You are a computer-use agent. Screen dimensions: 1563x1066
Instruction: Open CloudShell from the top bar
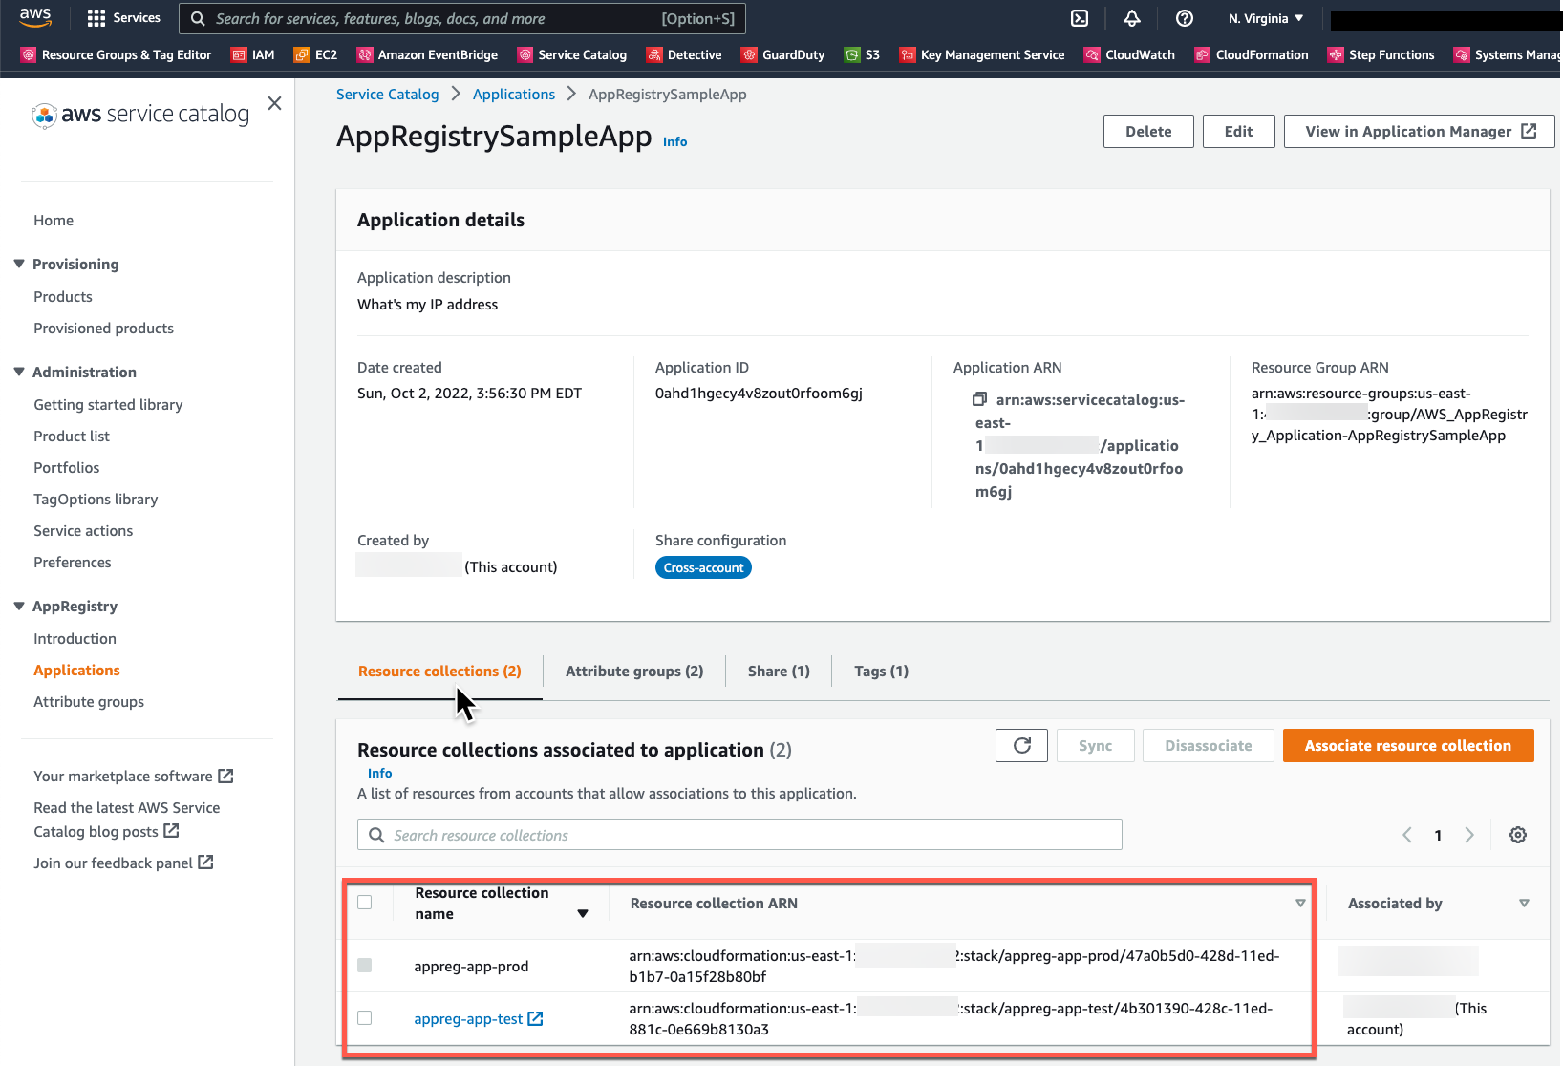click(x=1080, y=17)
